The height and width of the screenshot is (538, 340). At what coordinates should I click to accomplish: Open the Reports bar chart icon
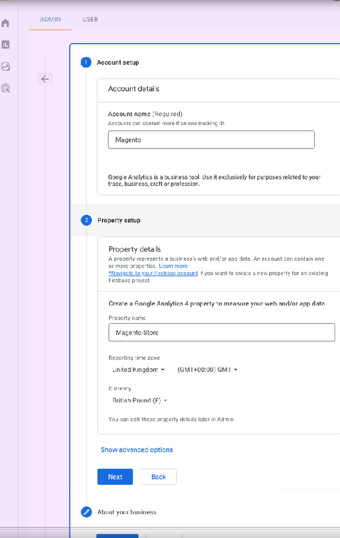click(5, 45)
